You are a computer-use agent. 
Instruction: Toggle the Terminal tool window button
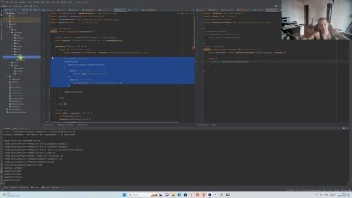35,188
